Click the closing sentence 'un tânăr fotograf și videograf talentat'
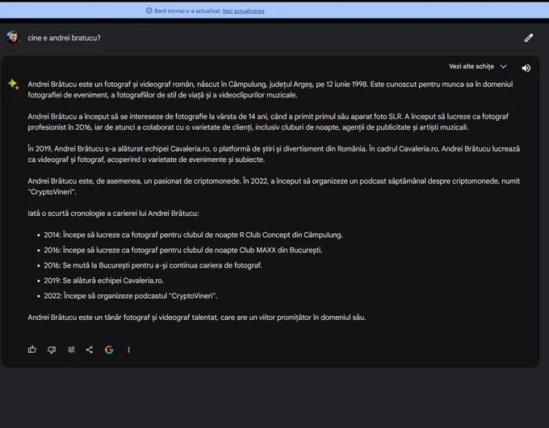The image size is (549, 428). [x=197, y=318]
